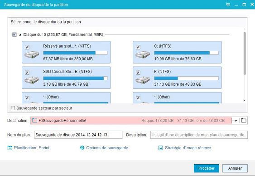
Task: Open the browse folder button beside Destination
Action: click(244, 121)
